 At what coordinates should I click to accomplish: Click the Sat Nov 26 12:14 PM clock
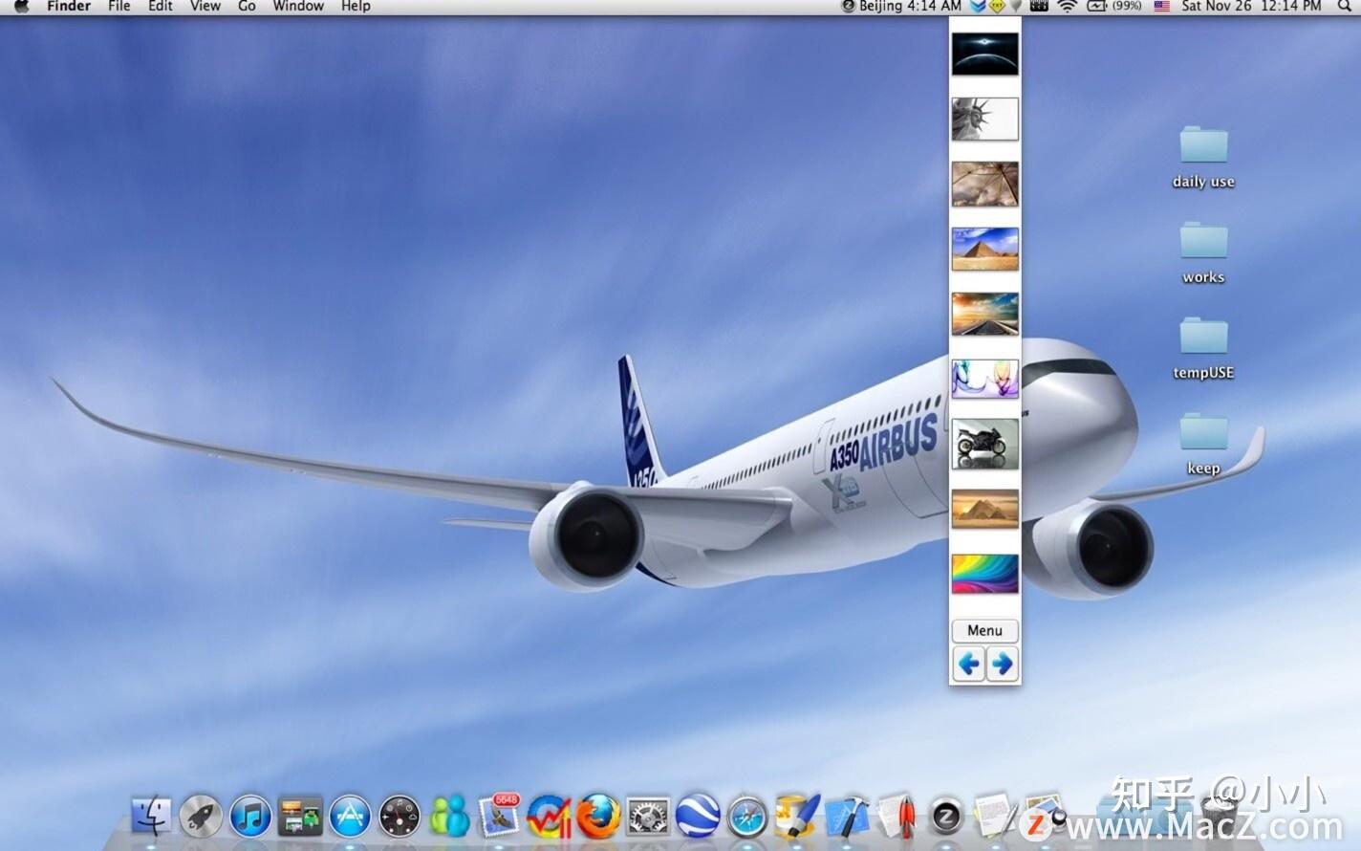pyautogui.click(x=1251, y=6)
